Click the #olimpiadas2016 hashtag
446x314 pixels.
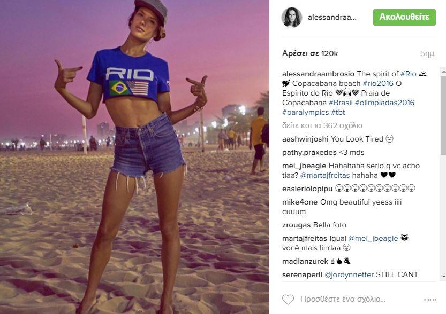(x=384, y=103)
